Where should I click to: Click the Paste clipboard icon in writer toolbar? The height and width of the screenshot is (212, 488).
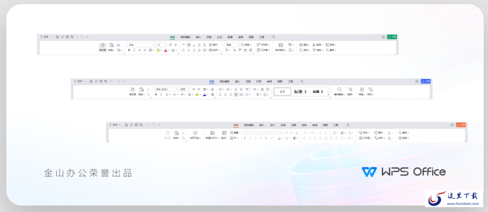click(141, 89)
